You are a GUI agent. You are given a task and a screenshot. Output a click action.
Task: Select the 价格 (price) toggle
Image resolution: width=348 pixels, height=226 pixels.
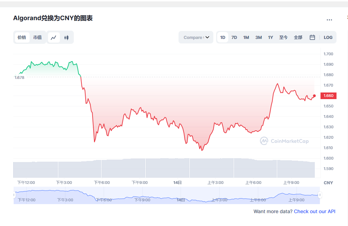pyautogui.click(x=22, y=38)
